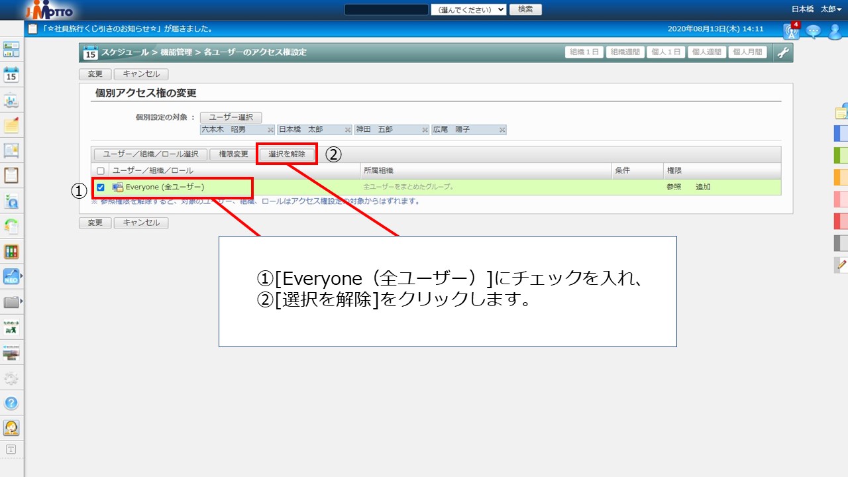
Task: Expand the arrow beside the NEO sidebar icon
Action: point(22,276)
